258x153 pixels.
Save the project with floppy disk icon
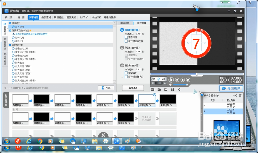pos(166,89)
